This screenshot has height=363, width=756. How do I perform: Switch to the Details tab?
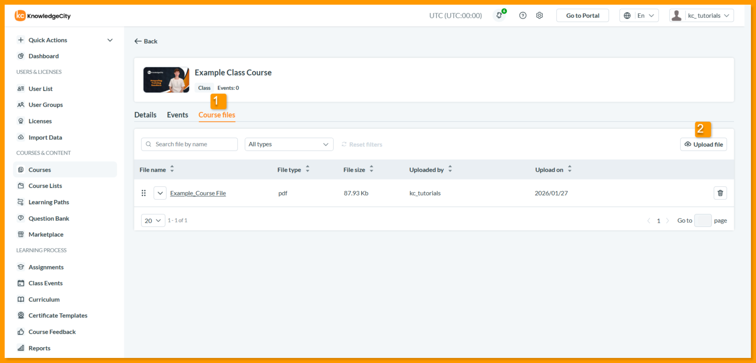(145, 115)
